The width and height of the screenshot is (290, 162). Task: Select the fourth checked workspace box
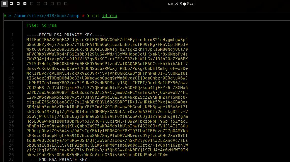25,4
